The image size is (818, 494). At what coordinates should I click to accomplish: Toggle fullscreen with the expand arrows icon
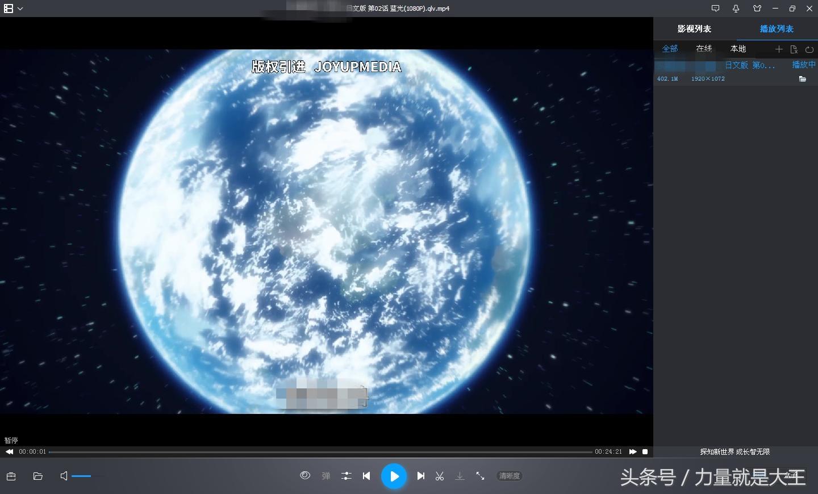coord(481,476)
